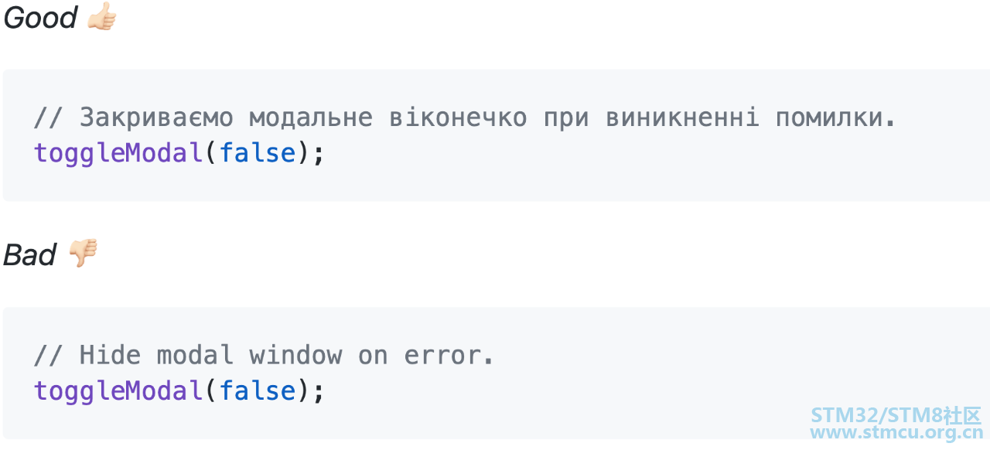Click the false keyword in the Good code block
The height and width of the screenshot is (450, 990).
(x=258, y=152)
